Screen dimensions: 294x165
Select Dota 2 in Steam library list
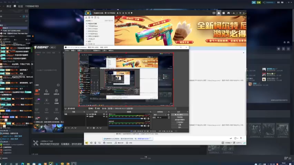click(14, 28)
